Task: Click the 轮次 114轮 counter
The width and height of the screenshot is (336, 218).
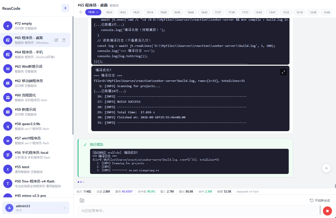Action: point(84,192)
